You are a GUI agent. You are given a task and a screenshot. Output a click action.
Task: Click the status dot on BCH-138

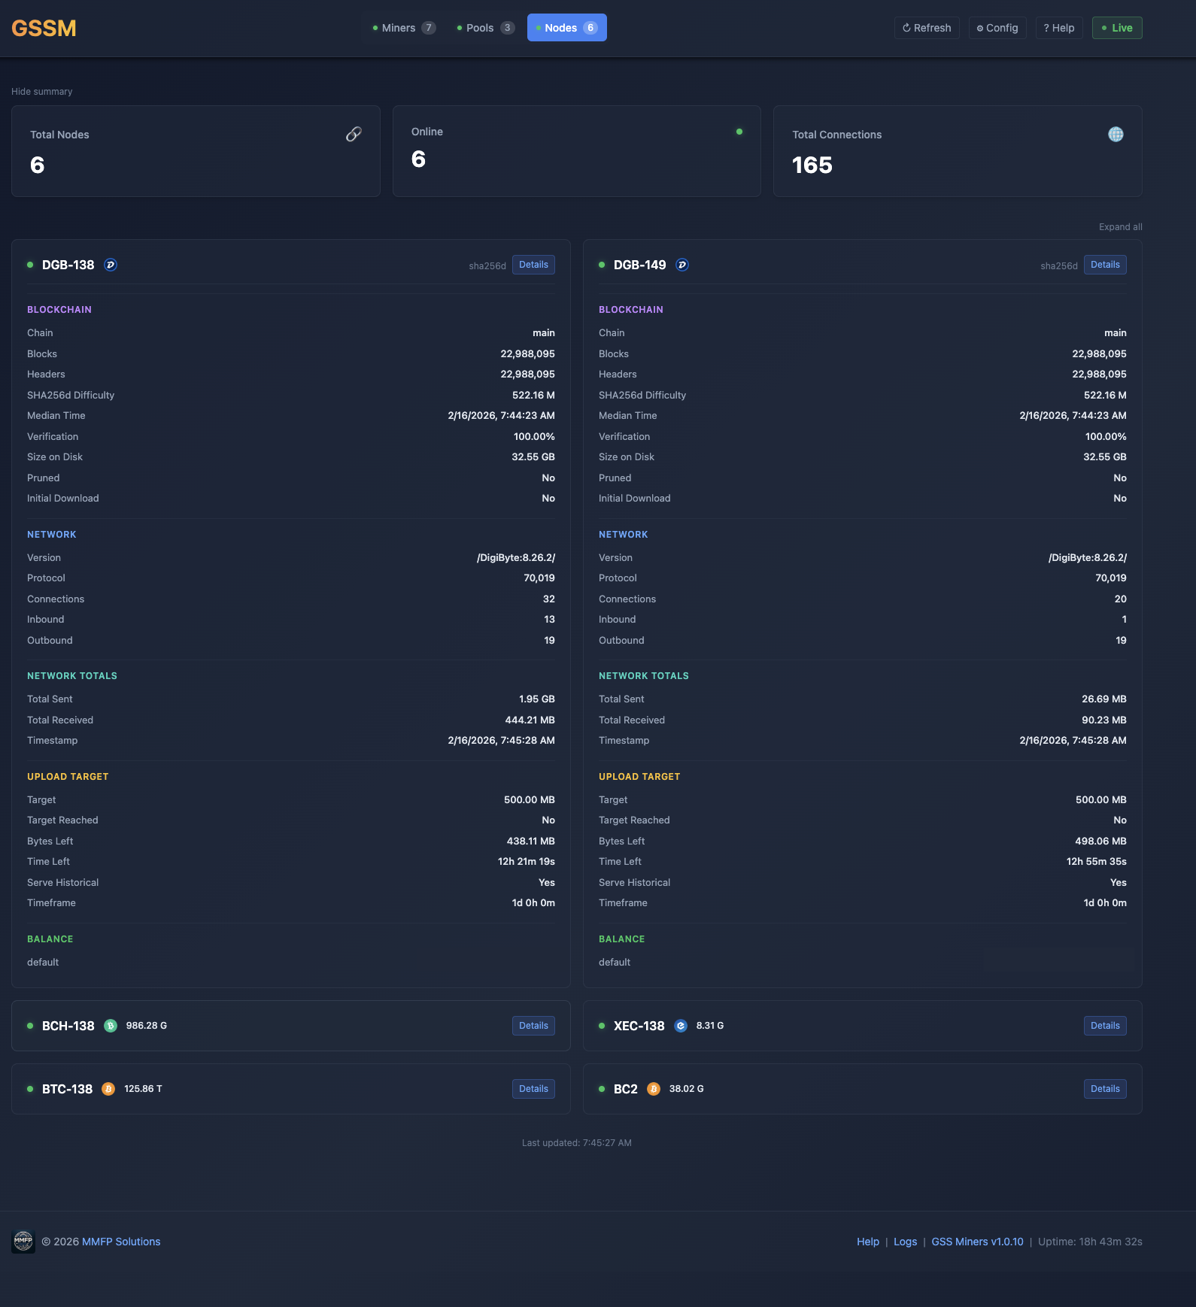click(30, 1026)
